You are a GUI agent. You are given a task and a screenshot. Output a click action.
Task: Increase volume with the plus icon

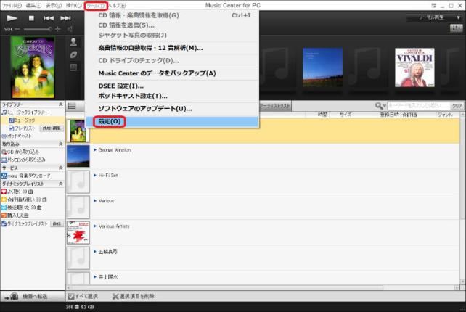(x=57, y=29)
